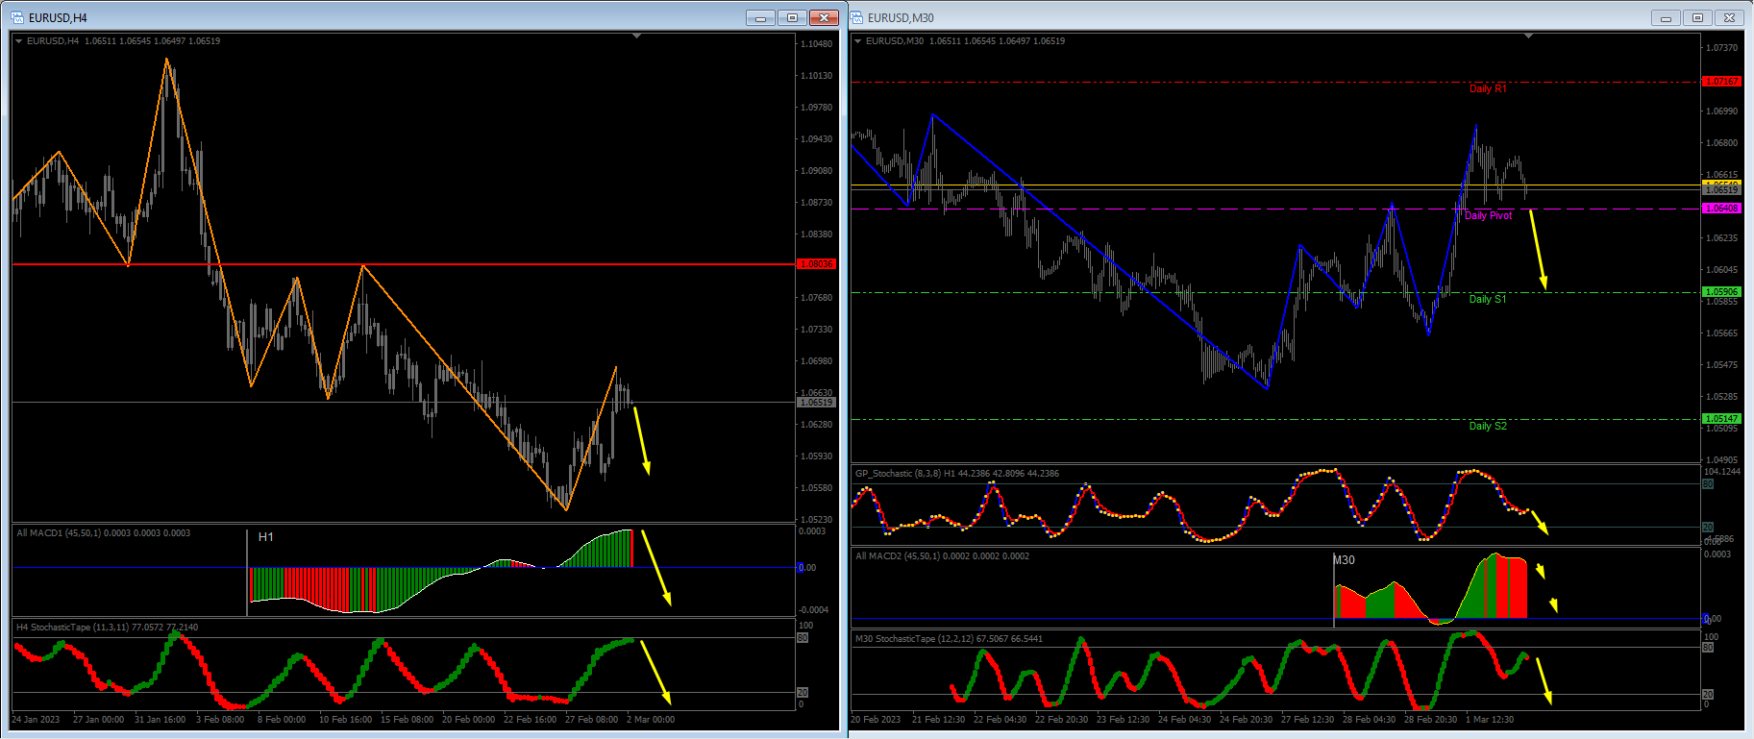The width and height of the screenshot is (1754, 739).
Task: Select the yellow horizontal line in the M30 chart
Action: 1275,185
